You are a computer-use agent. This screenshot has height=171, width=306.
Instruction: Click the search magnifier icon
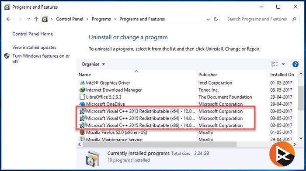click(x=294, y=19)
